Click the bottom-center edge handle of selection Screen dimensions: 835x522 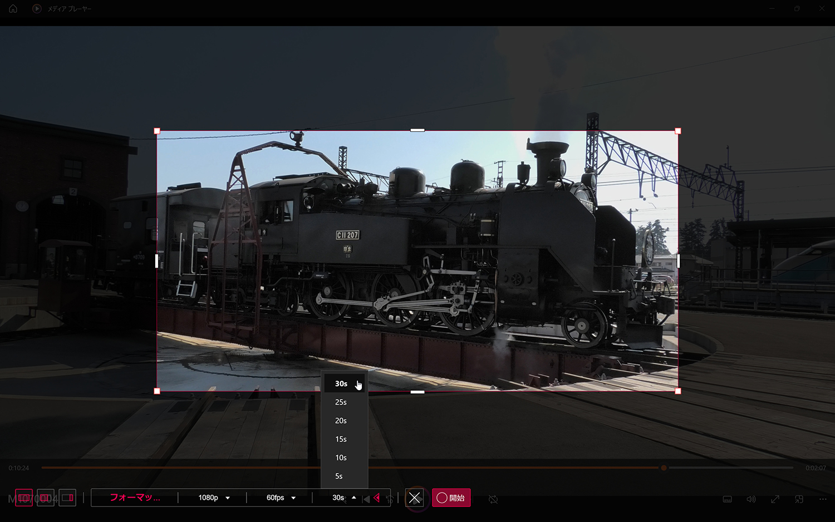point(417,392)
